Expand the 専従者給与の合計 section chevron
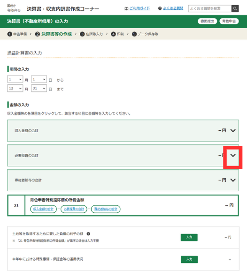The width and height of the screenshot is (247, 278). tap(233, 180)
